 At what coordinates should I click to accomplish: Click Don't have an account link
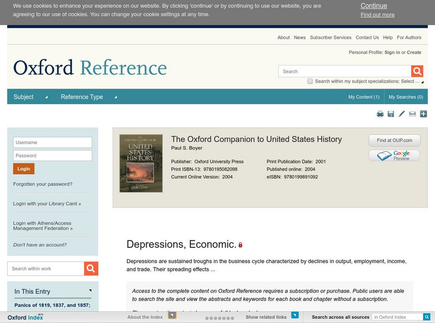click(x=40, y=245)
